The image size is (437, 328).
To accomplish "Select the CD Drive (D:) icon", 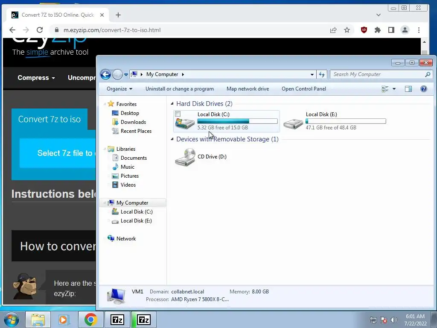I will (185, 157).
